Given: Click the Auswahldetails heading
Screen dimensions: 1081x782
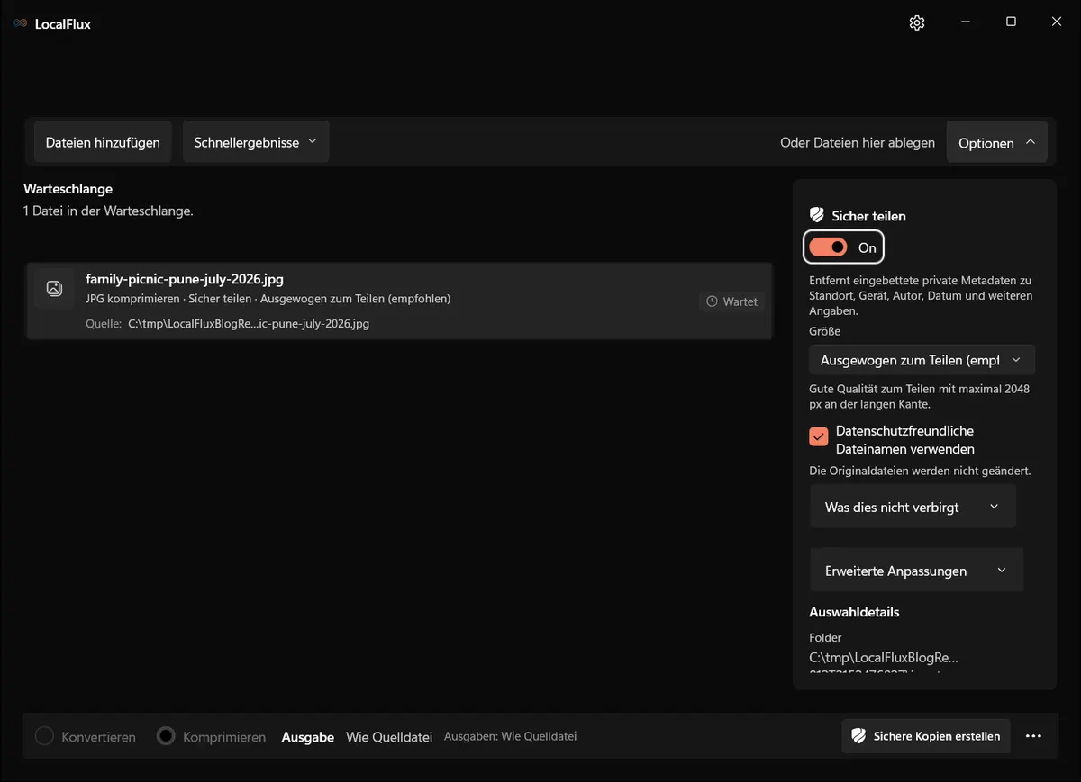Looking at the screenshot, I should click(854, 612).
